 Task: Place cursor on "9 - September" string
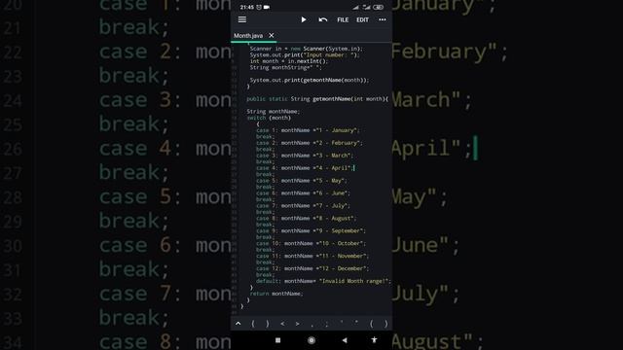[x=341, y=231]
